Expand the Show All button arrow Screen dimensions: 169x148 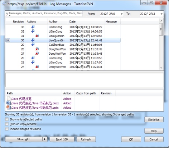[45, 139]
